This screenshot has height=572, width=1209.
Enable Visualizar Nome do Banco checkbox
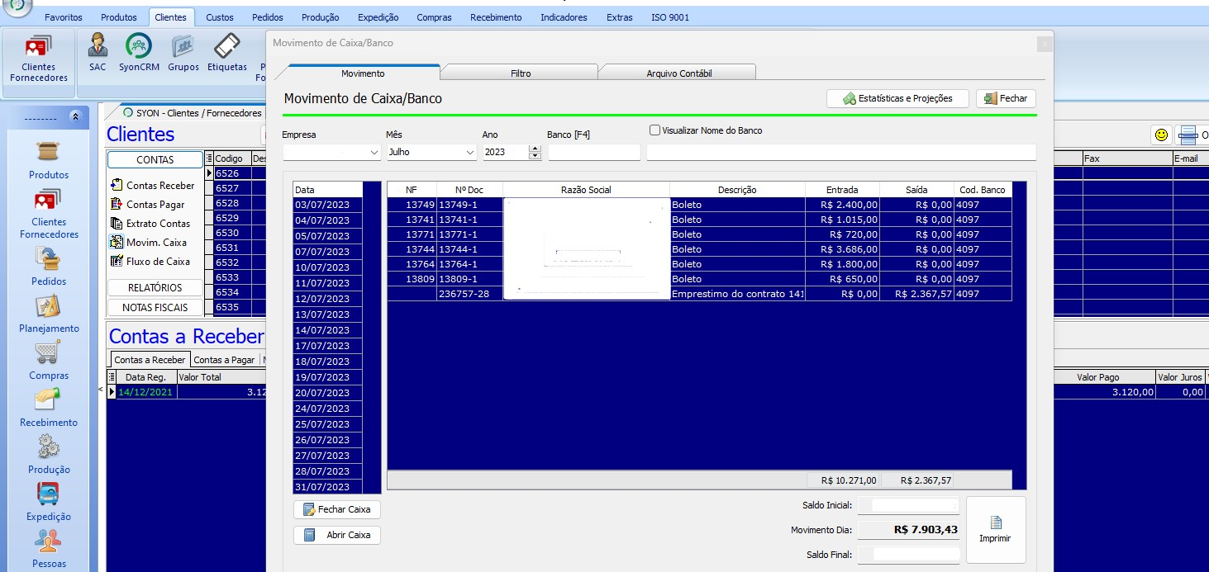(x=655, y=130)
